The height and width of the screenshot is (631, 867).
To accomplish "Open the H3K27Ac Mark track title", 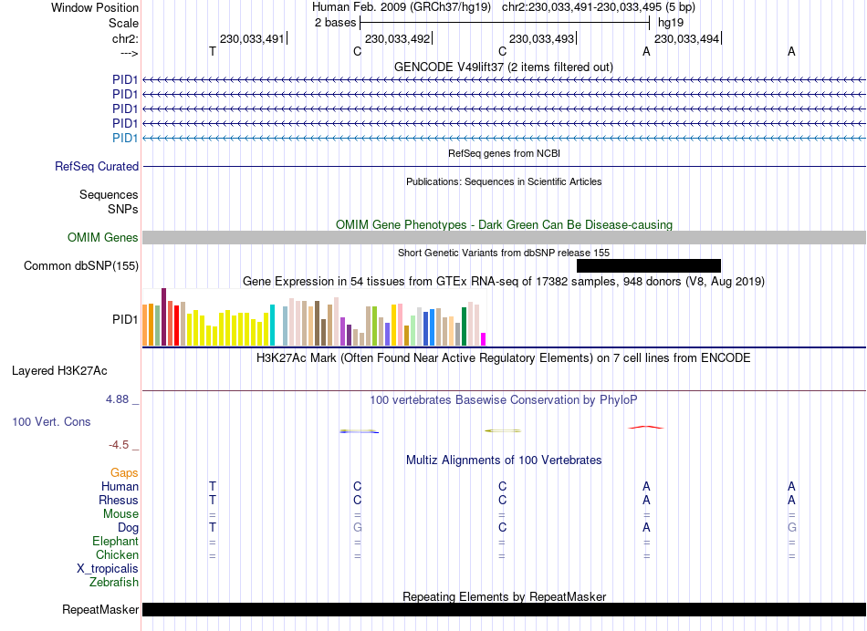I will click(x=504, y=358).
